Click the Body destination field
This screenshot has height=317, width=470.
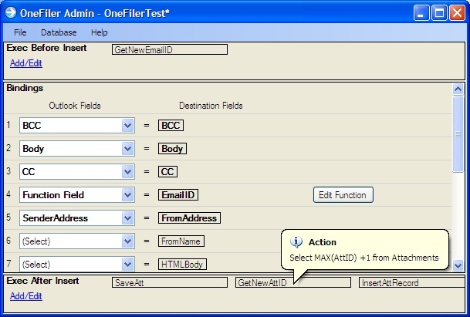pos(172,149)
